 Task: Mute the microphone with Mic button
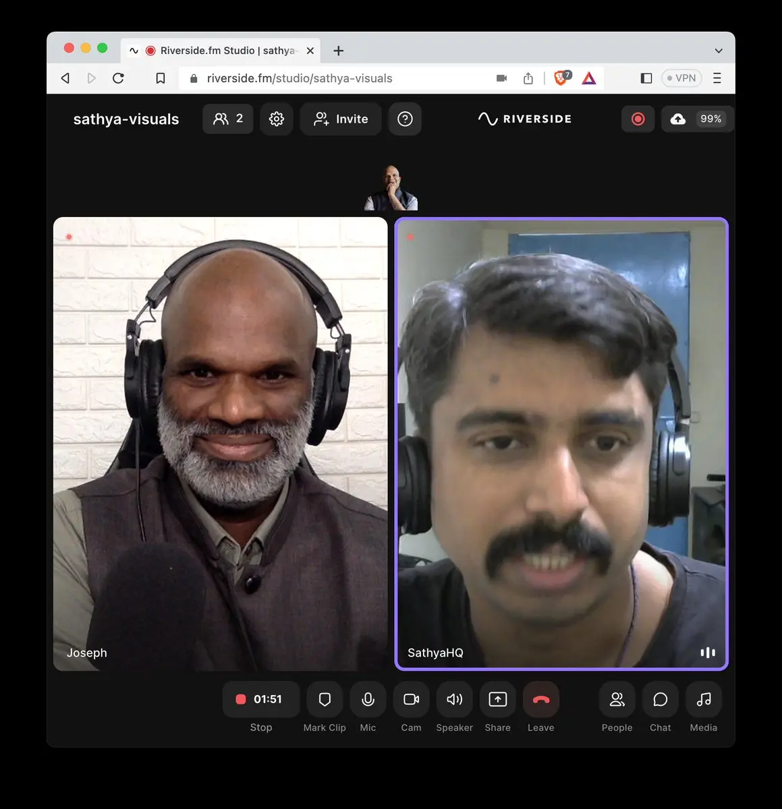368,700
